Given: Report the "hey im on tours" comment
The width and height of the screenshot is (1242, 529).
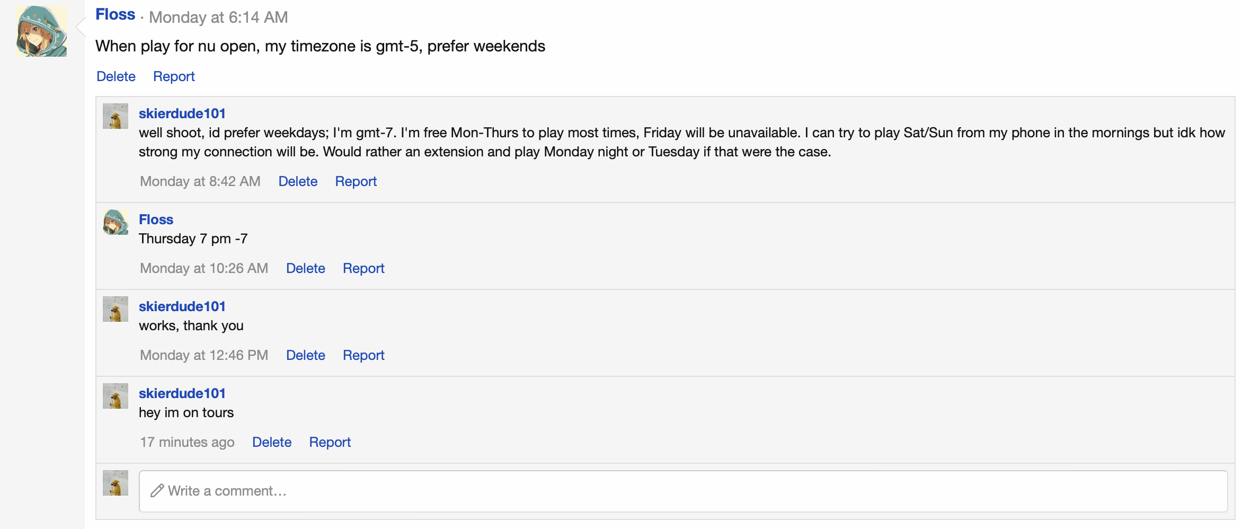Looking at the screenshot, I should [x=330, y=442].
